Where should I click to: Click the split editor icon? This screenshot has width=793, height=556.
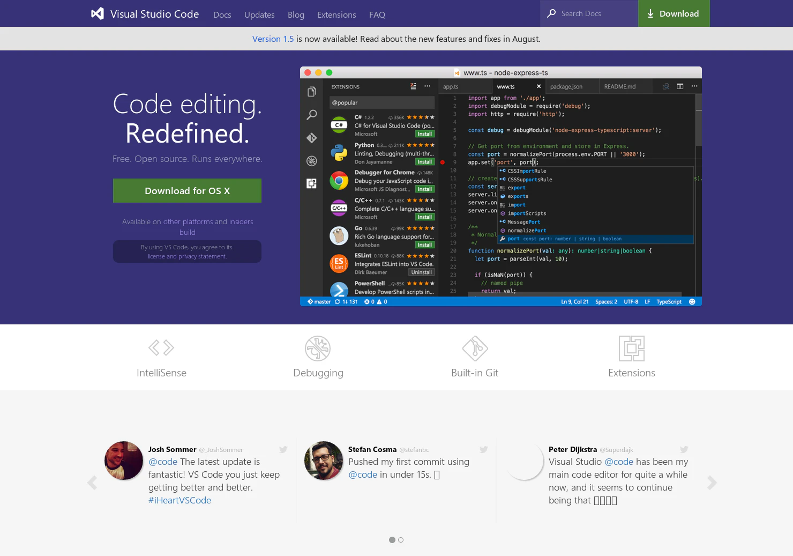point(680,86)
